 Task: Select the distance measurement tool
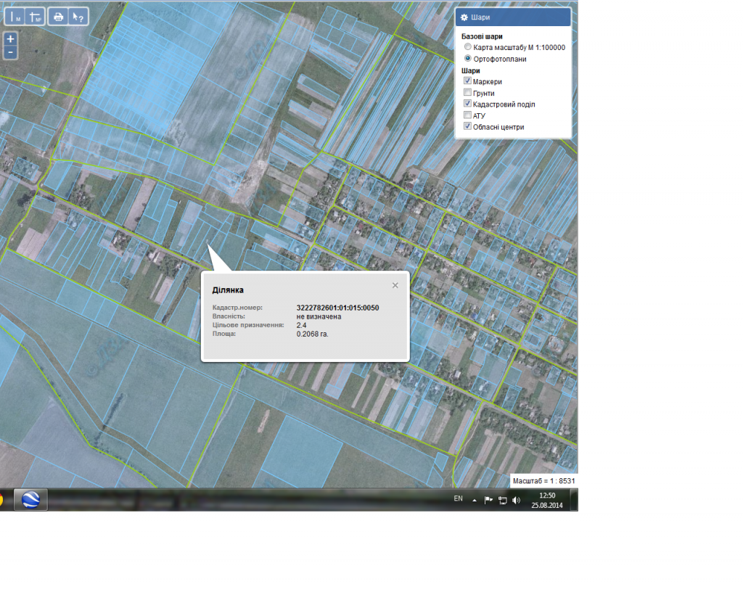(15, 16)
